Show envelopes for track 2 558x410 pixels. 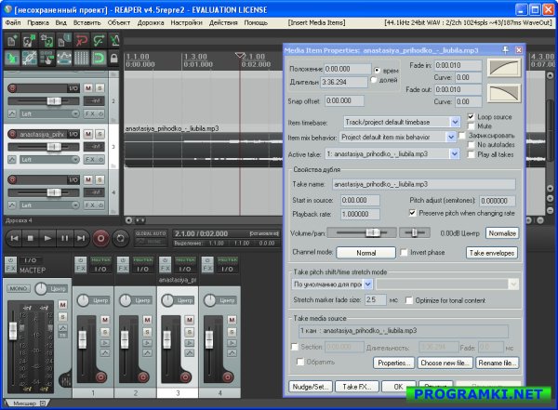[12, 113]
